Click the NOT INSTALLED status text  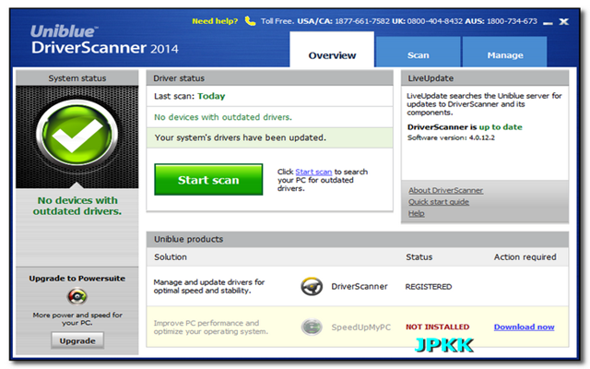click(437, 327)
